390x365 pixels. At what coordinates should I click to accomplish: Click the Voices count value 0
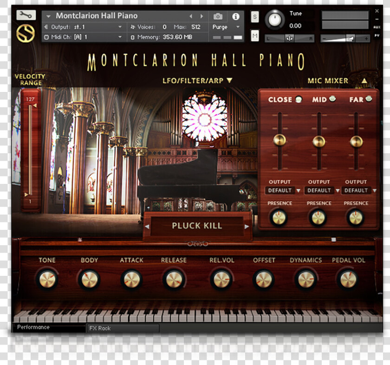pyautogui.click(x=164, y=27)
